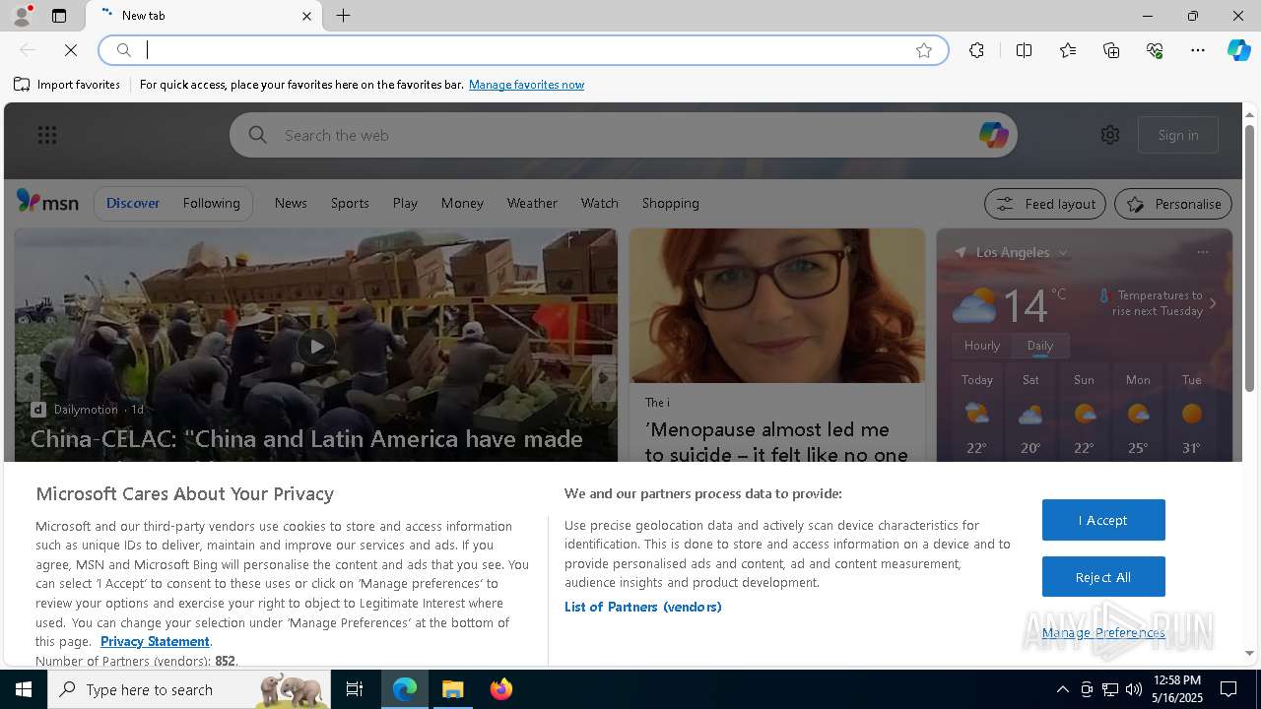
Task: Open Manage favorites now link
Action: click(526, 85)
